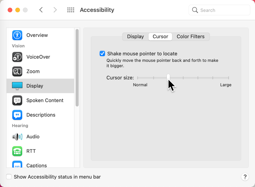Image resolution: width=255 pixels, height=187 pixels.
Task: Click the Display monitor icon
Action: pyautogui.click(x=17, y=86)
